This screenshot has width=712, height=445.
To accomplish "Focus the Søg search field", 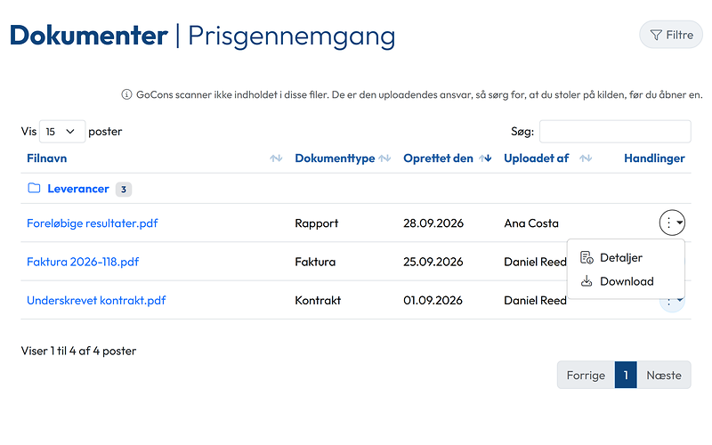I will point(615,132).
